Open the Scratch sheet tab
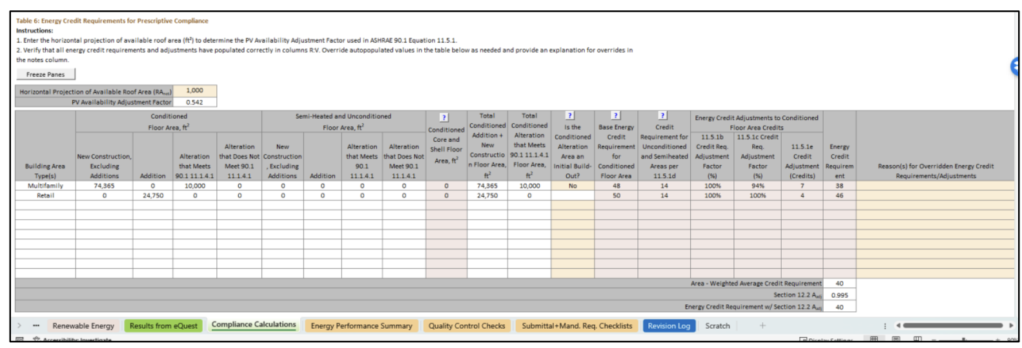 717,326
